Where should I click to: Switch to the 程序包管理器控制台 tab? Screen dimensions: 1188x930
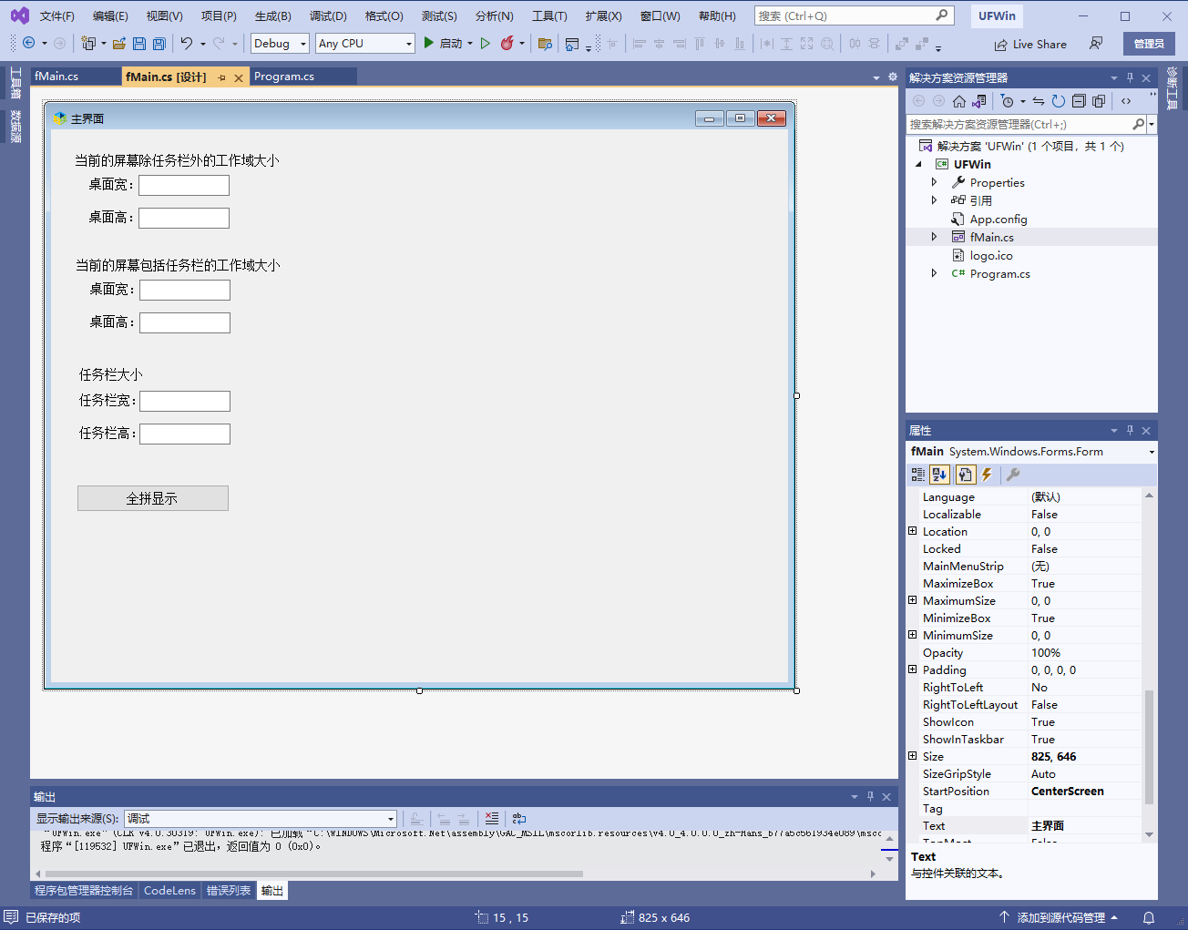[84, 891]
